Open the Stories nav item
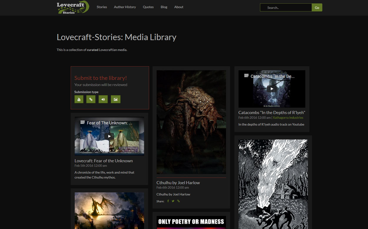Image resolution: width=368 pixels, height=229 pixels. tap(102, 7)
